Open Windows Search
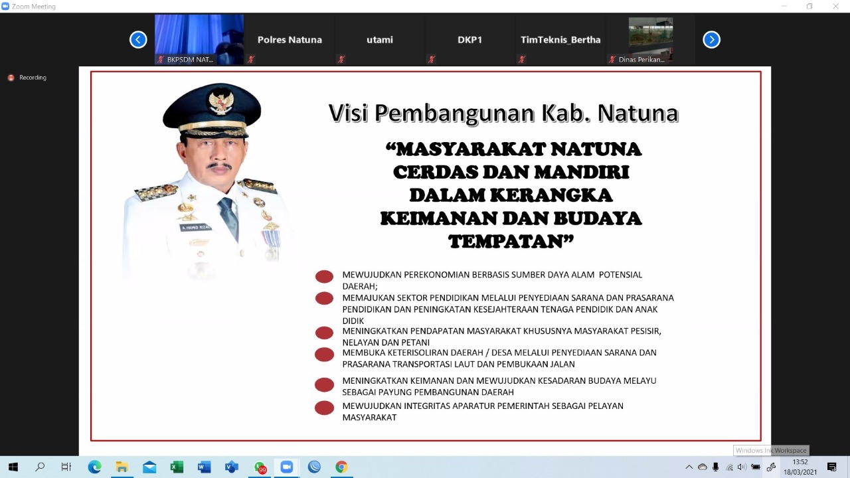Screen dimensions: 850x478 (x=40, y=467)
